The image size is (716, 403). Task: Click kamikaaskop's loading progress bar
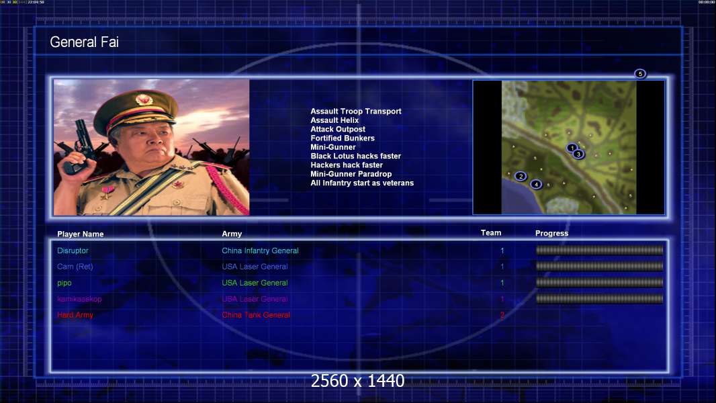pyautogui.click(x=600, y=299)
